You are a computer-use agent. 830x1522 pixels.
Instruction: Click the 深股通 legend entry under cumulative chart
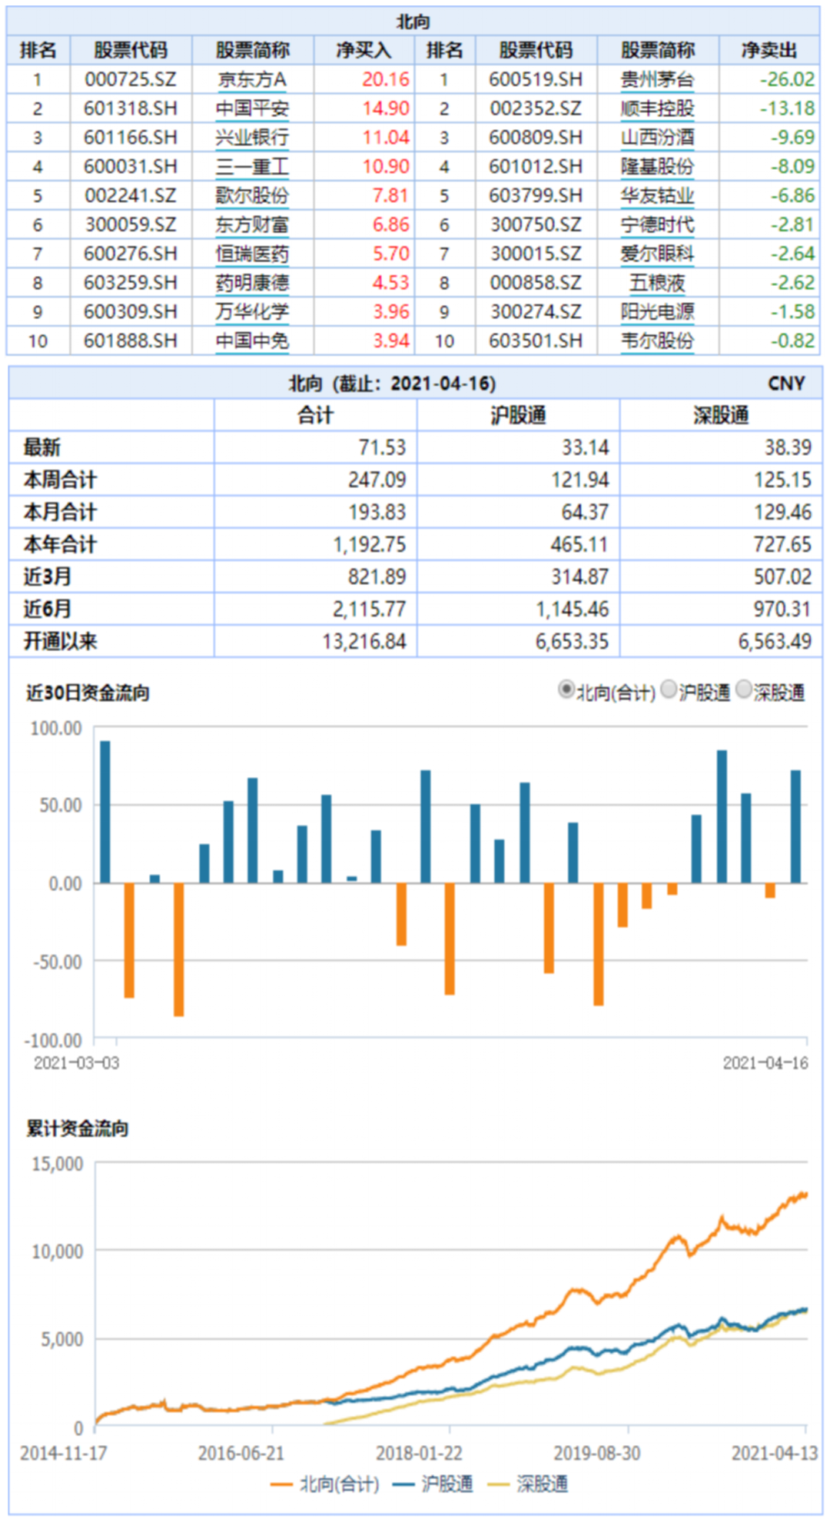tap(529, 1484)
